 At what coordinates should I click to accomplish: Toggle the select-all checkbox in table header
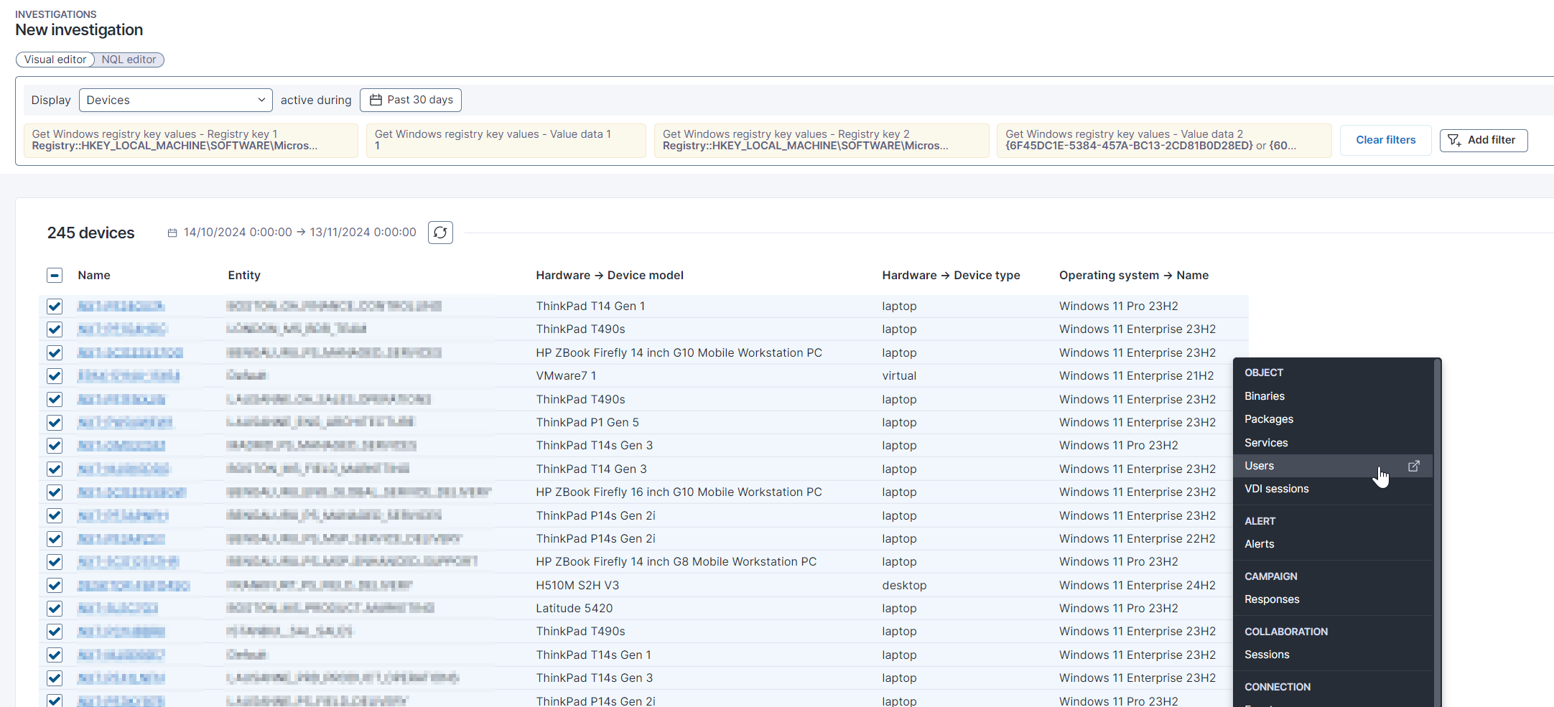pyautogui.click(x=55, y=276)
